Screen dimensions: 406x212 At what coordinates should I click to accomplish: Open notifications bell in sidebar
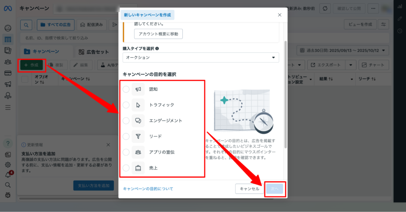8,175
